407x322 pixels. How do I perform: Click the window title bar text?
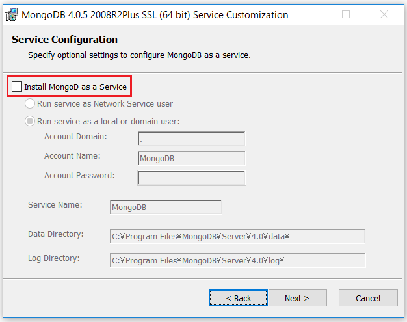[155, 14]
